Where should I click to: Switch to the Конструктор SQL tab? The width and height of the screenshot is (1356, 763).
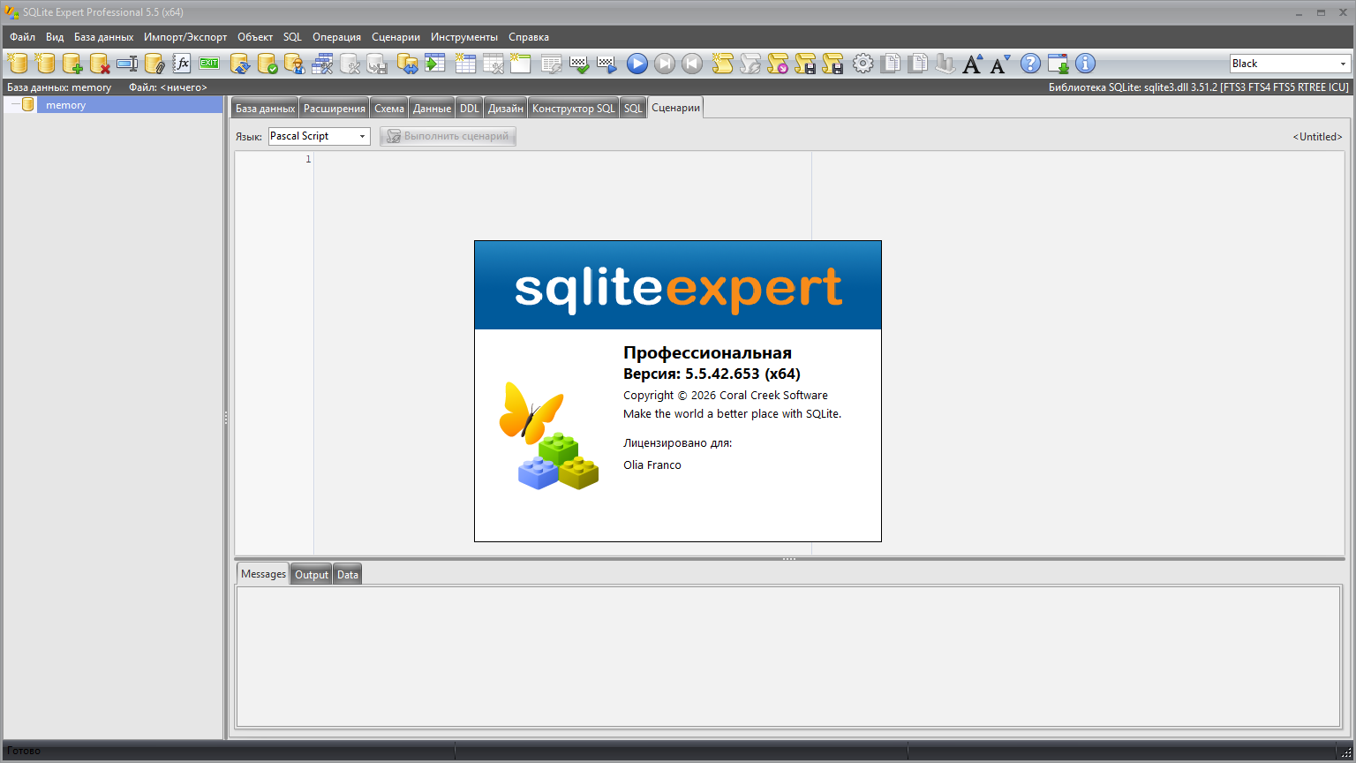click(573, 108)
